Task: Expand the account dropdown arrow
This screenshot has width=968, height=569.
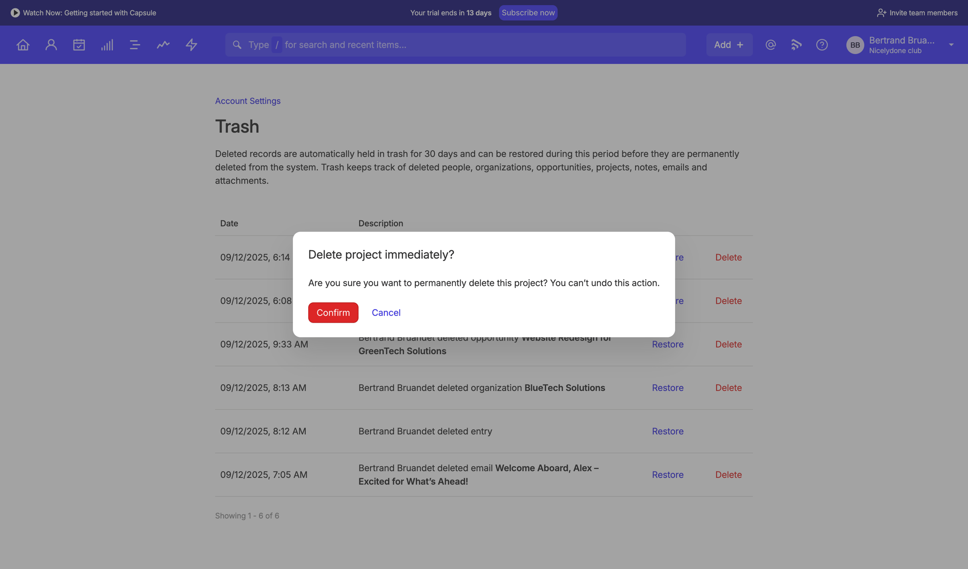Action: tap(951, 45)
